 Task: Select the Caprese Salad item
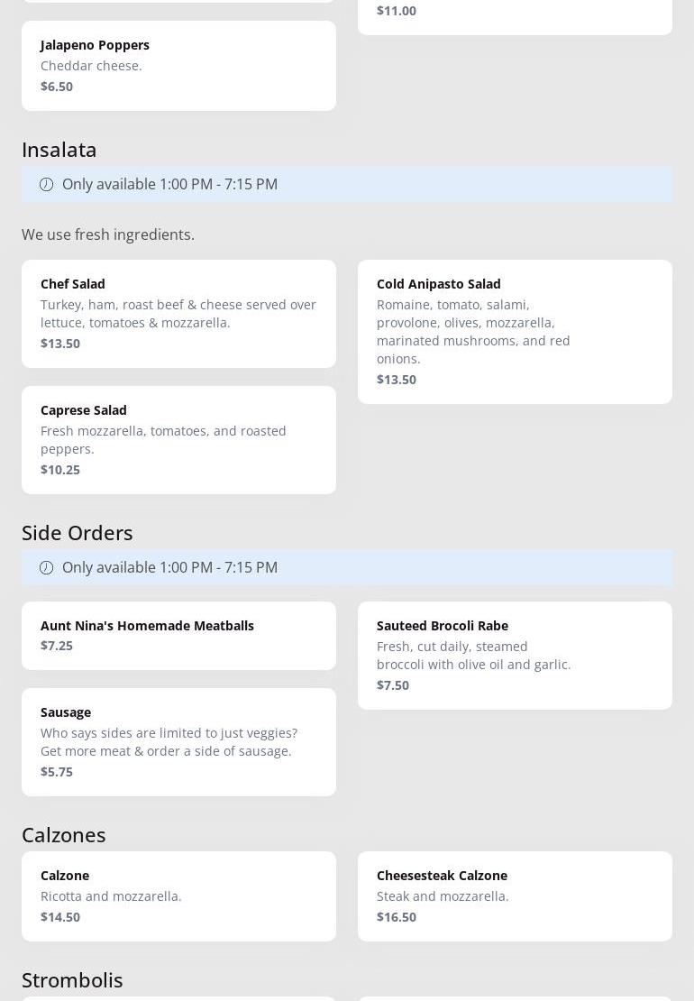click(178, 439)
